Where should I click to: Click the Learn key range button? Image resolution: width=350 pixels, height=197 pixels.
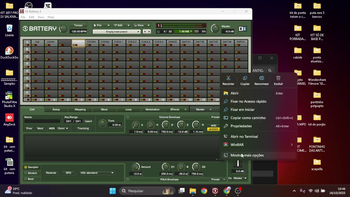88,121
